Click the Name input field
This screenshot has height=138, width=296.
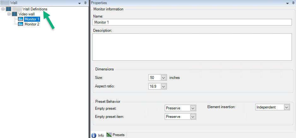click(x=192, y=22)
